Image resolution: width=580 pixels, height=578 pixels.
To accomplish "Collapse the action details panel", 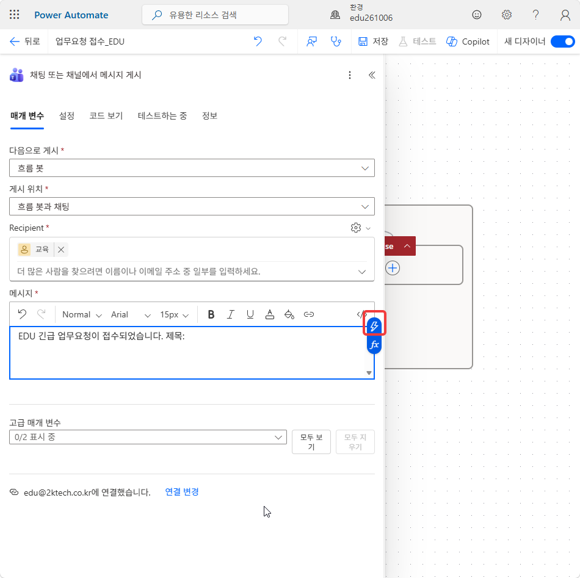I will click(372, 75).
